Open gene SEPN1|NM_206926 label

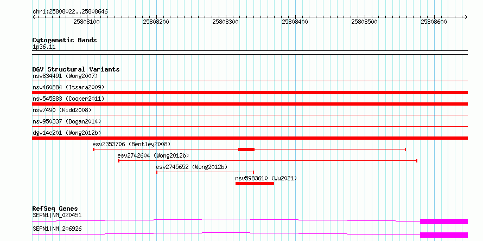point(57,229)
